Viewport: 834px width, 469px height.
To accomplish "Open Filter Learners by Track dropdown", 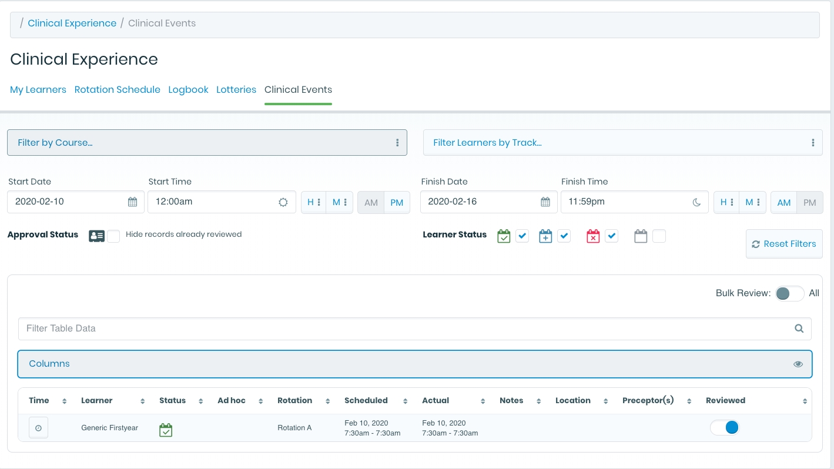I will [622, 143].
